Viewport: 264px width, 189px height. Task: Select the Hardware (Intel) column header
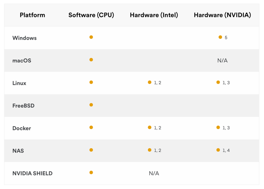coord(154,15)
